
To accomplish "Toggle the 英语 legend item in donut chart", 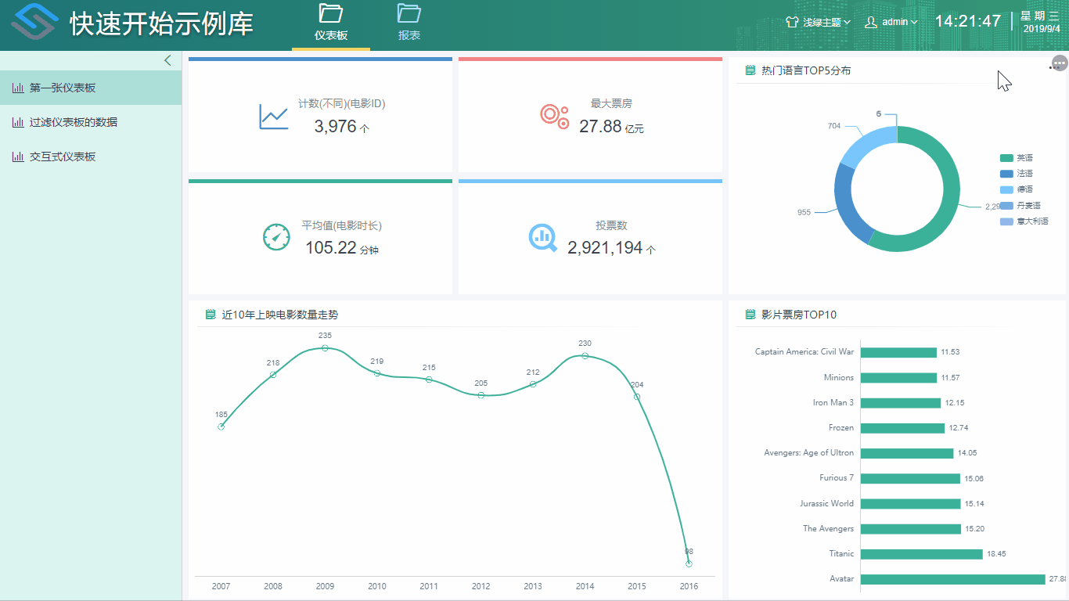I will point(1017,157).
